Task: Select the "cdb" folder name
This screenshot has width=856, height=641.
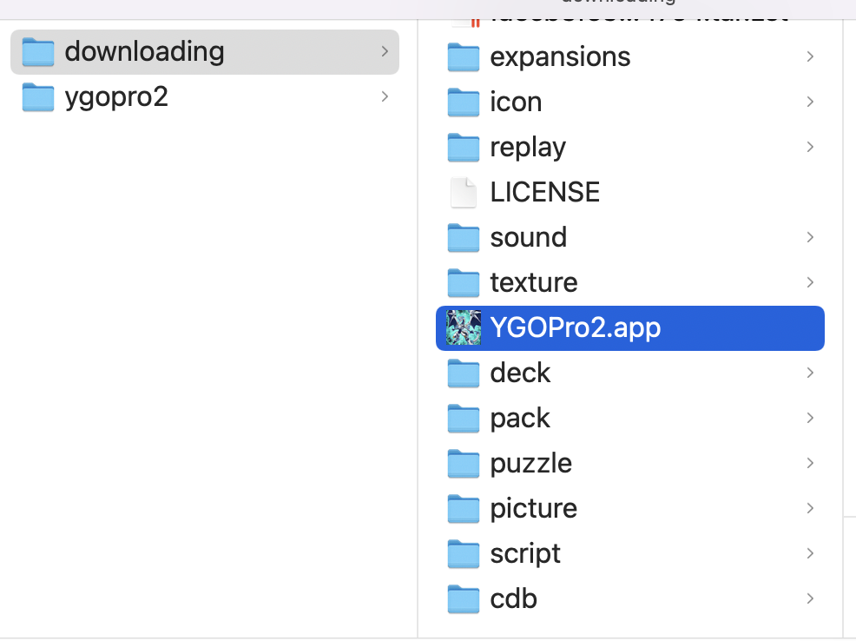Action: [514, 599]
